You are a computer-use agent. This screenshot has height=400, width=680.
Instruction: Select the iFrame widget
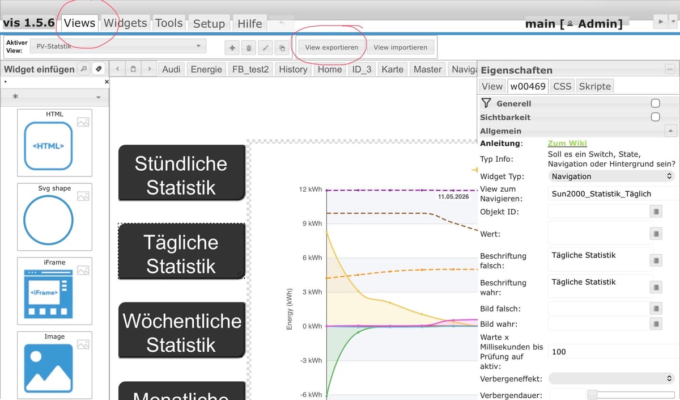click(54, 291)
